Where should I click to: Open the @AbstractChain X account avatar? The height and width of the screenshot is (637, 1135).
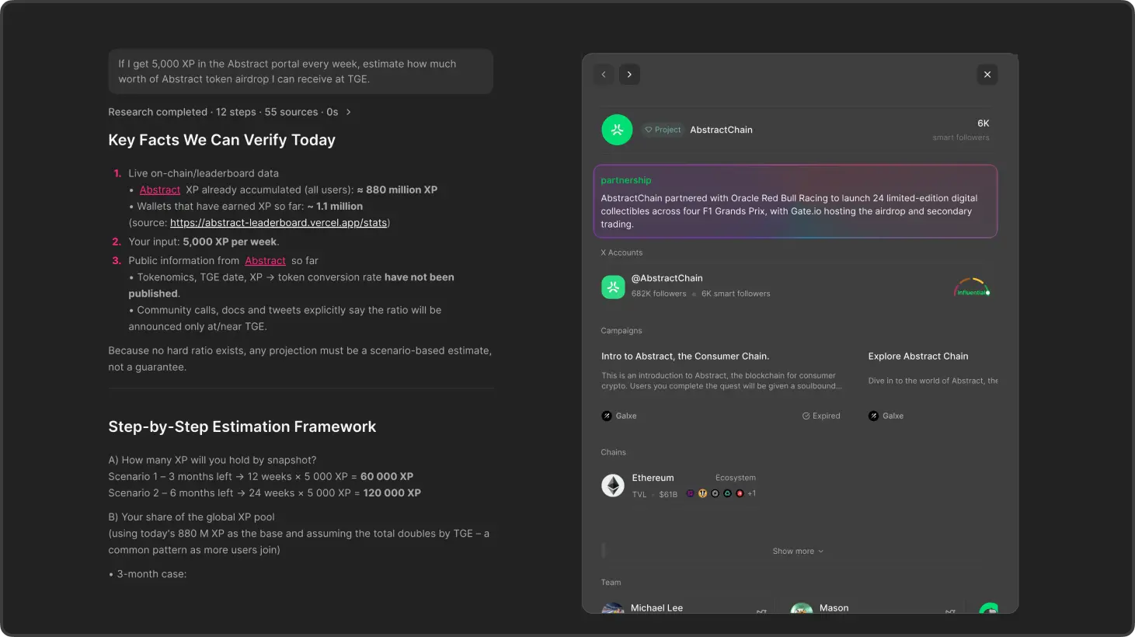pos(613,287)
